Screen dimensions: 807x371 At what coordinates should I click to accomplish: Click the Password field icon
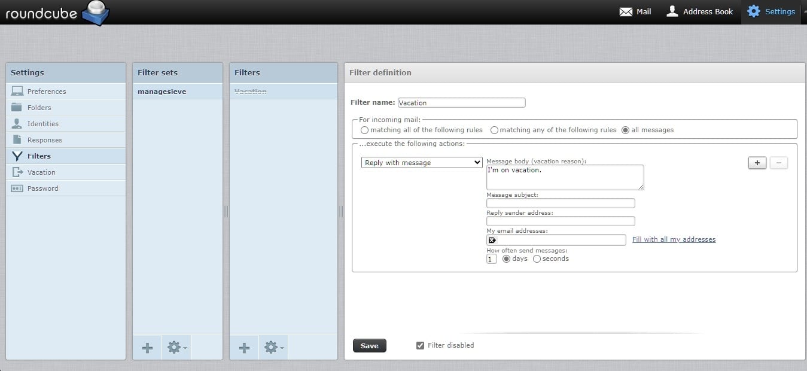pyautogui.click(x=17, y=188)
